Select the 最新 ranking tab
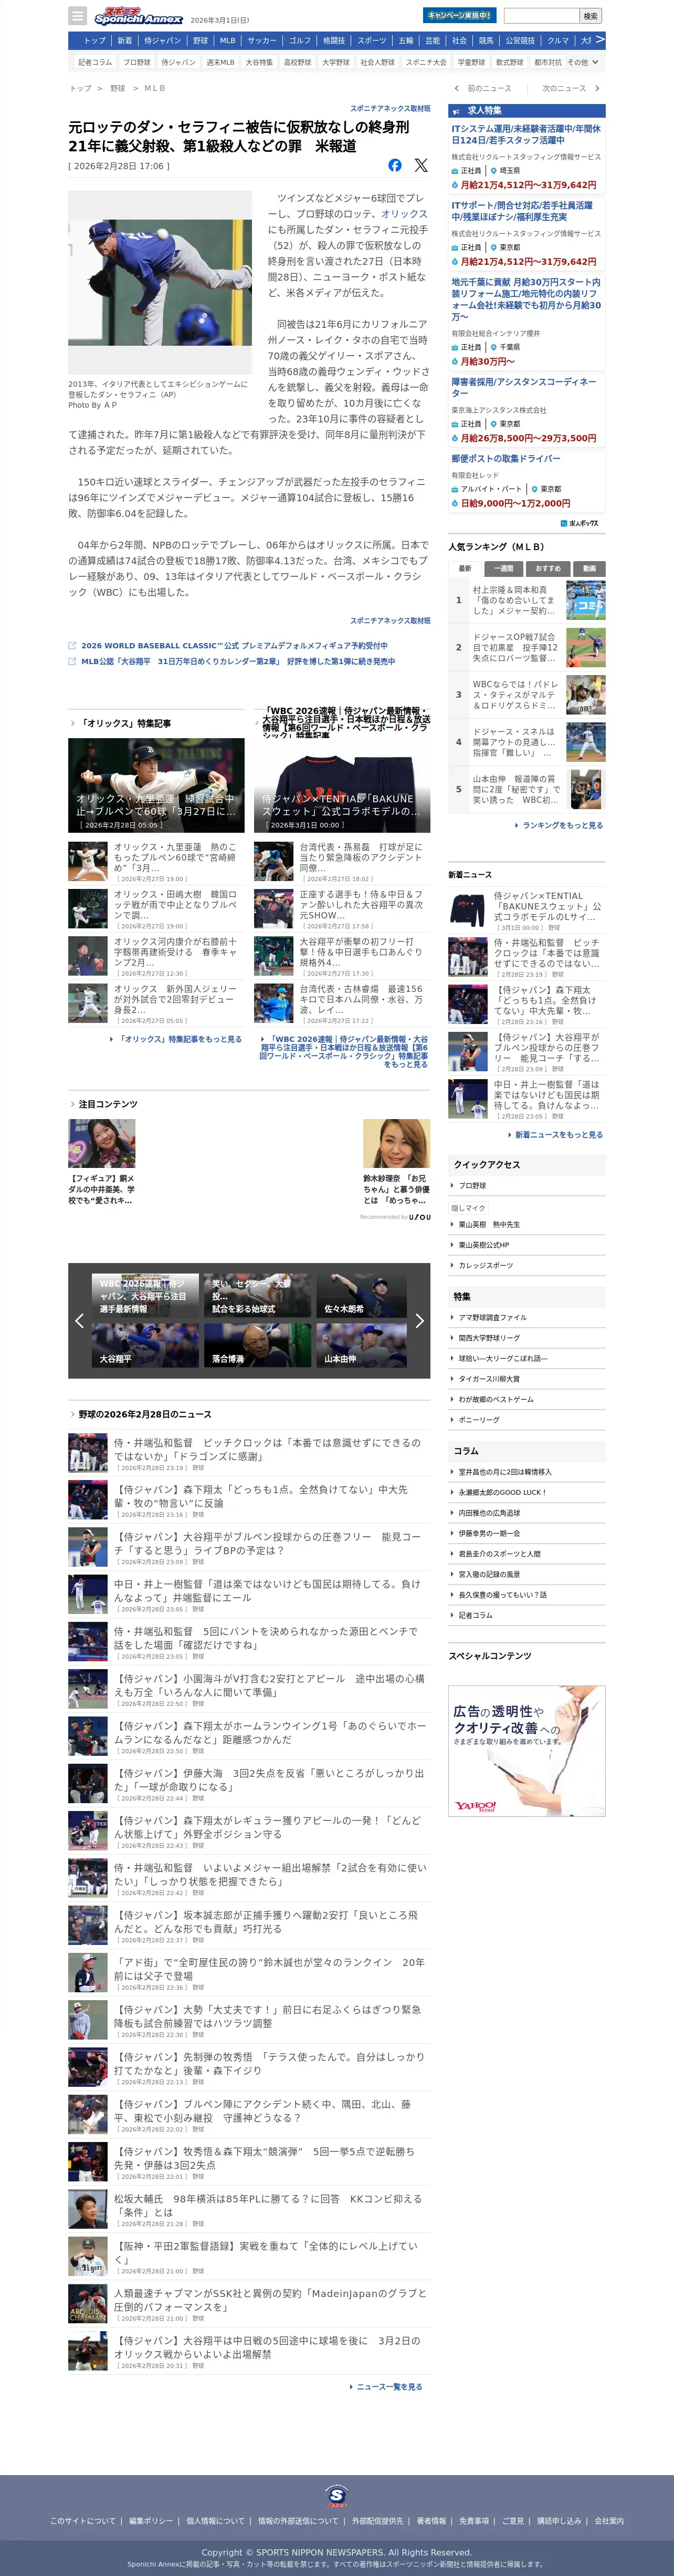Viewport: 674px width, 2576px height. (465, 568)
